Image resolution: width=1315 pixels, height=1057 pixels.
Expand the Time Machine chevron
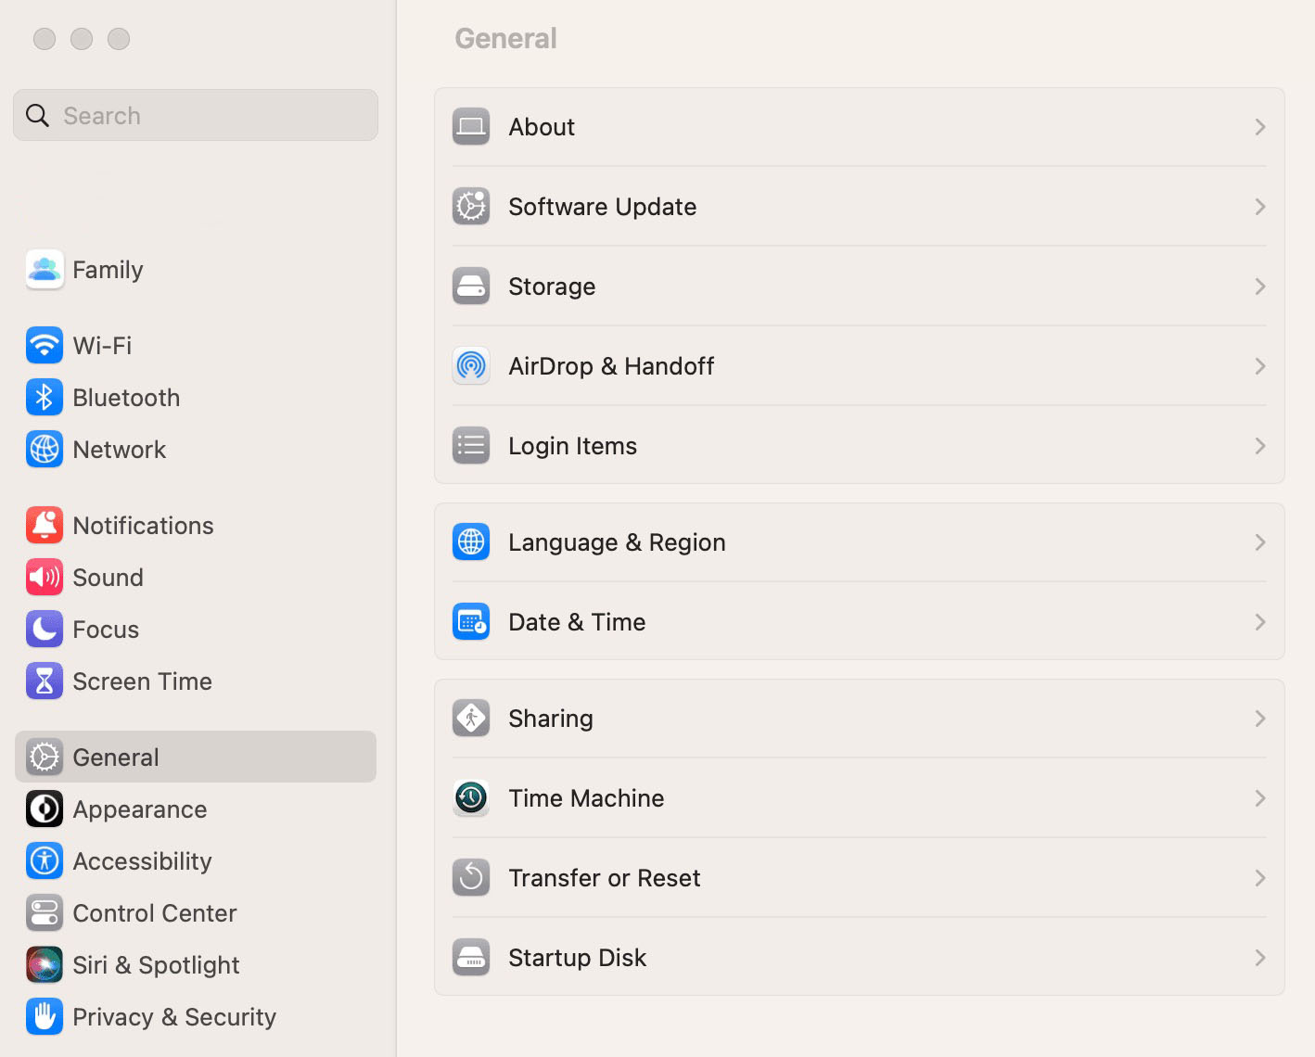(x=1259, y=798)
